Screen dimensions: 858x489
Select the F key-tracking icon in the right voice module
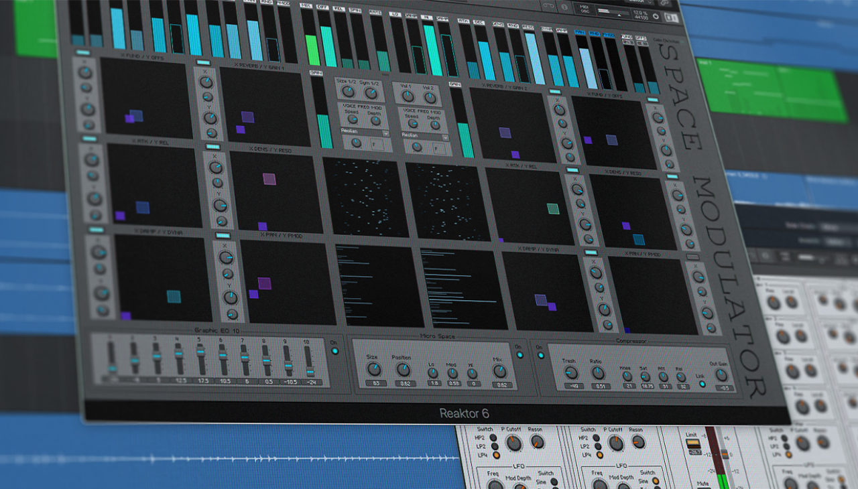pyautogui.click(x=436, y=149)
